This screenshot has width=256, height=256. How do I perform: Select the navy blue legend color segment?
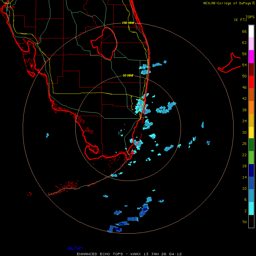pos(251,170)
